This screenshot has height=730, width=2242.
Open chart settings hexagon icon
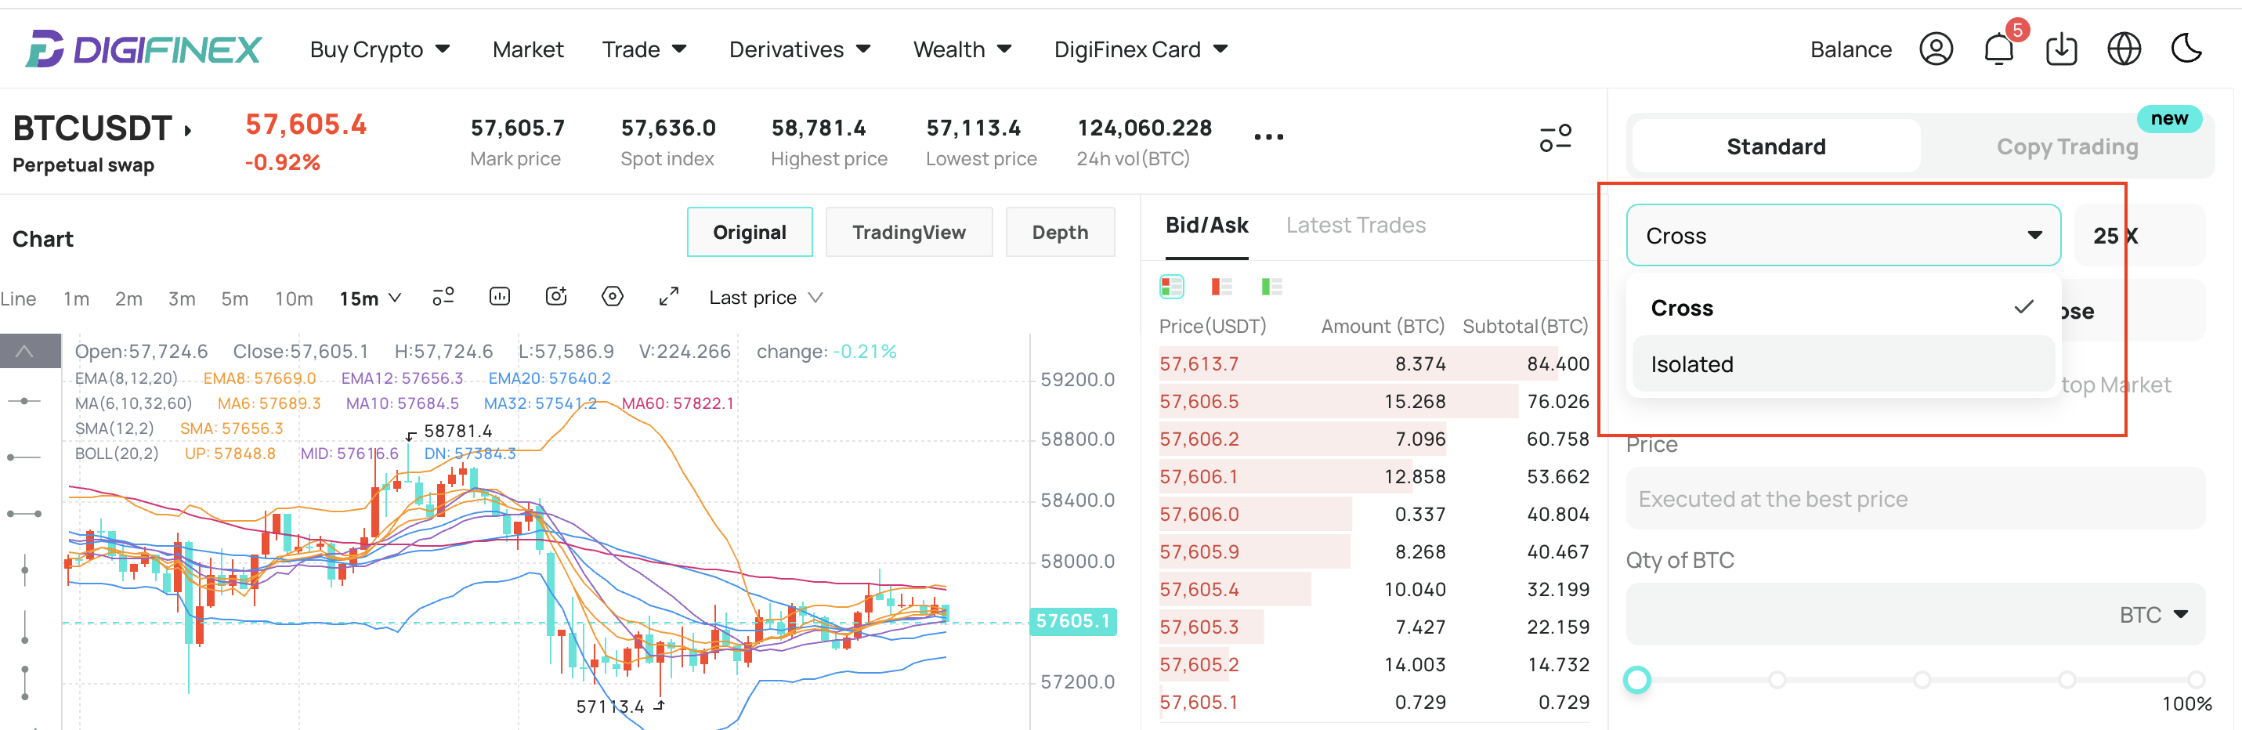click(x=613, y=297)
